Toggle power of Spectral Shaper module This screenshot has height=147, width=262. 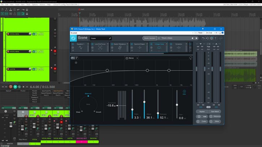(132, 44)
